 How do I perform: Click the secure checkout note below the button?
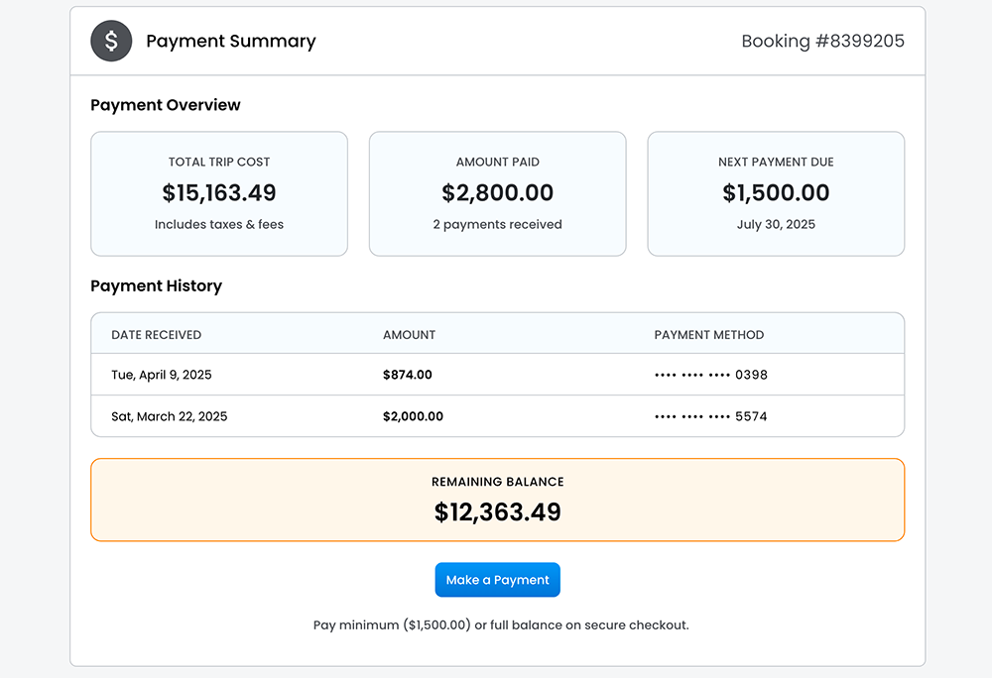click(x=500, y=625)
